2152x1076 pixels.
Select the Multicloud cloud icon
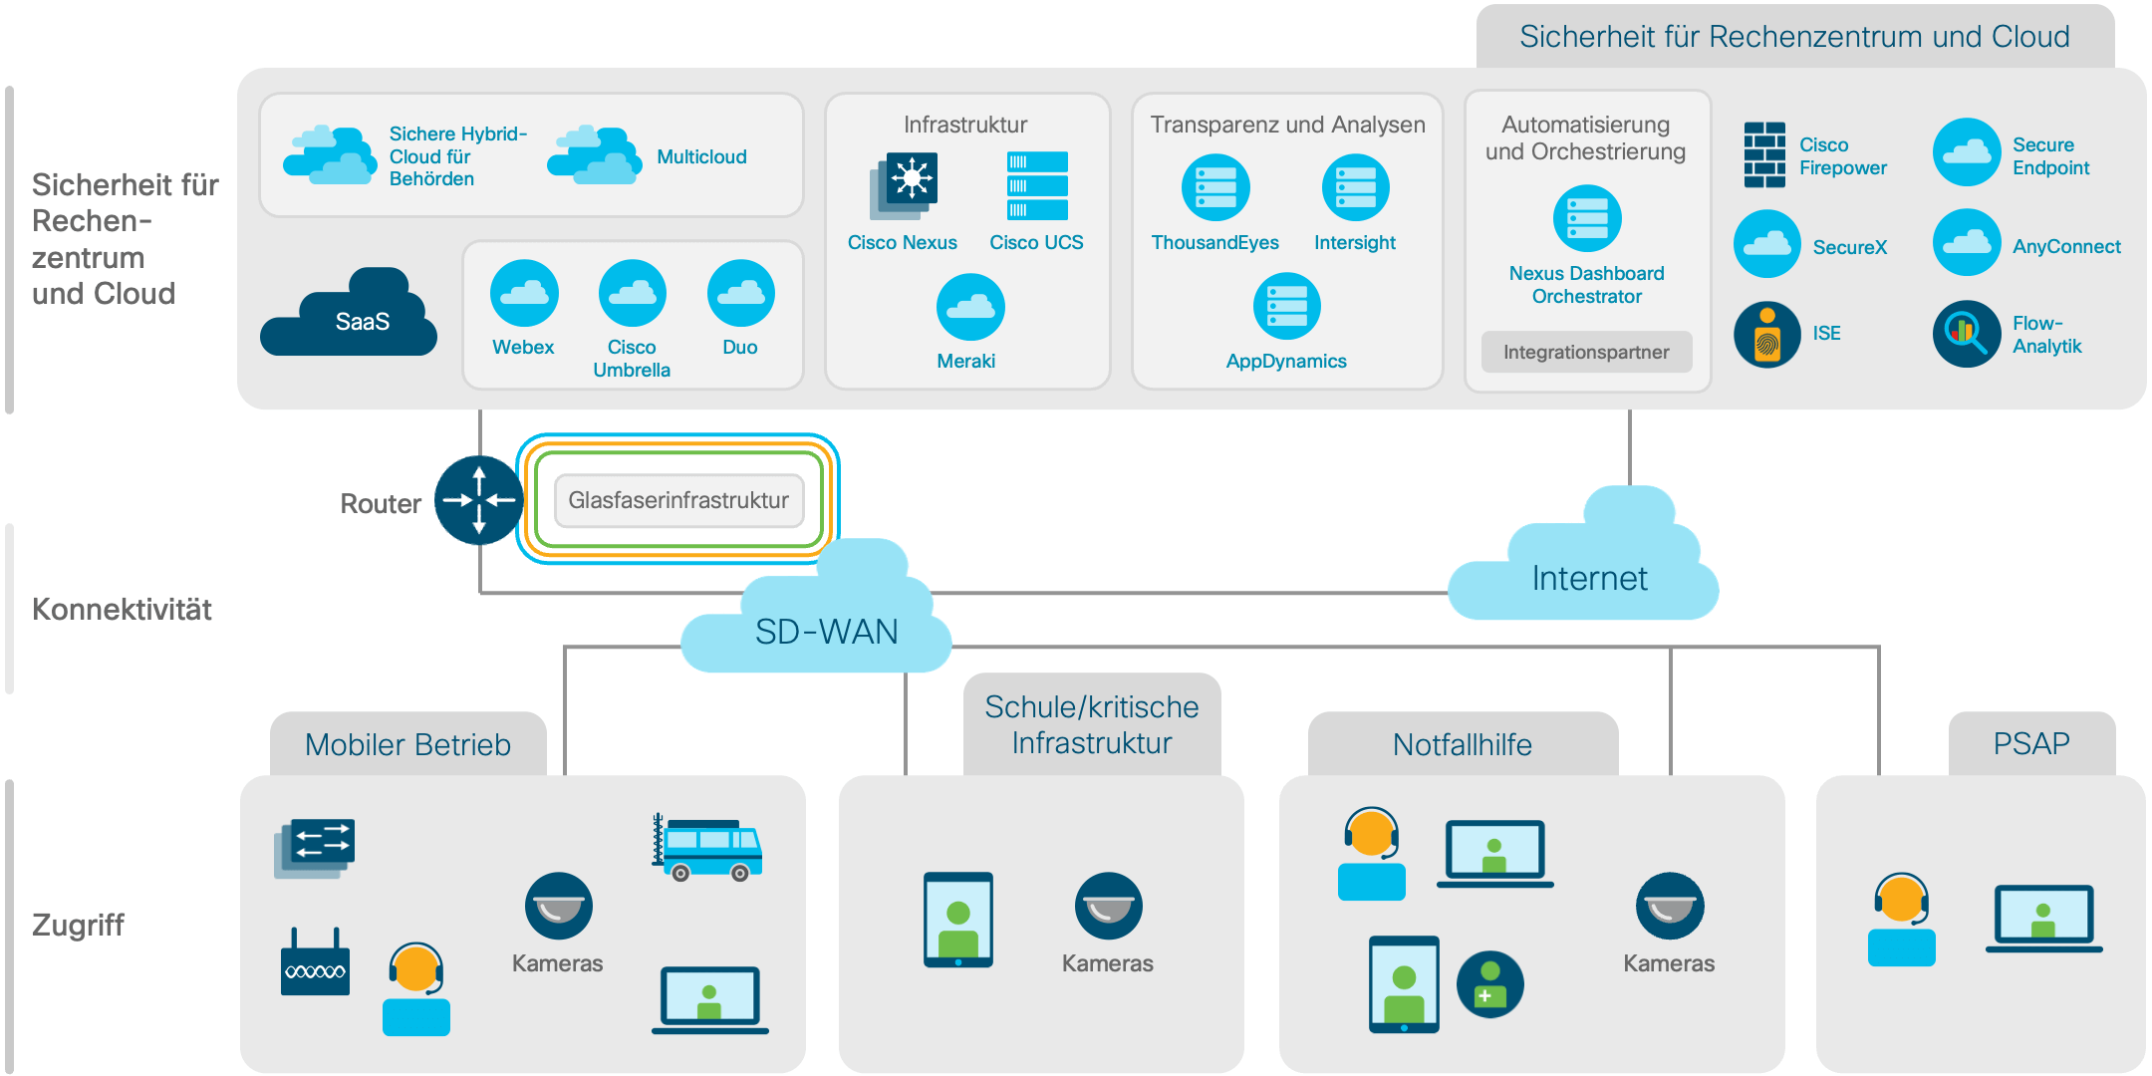(594, 154)
